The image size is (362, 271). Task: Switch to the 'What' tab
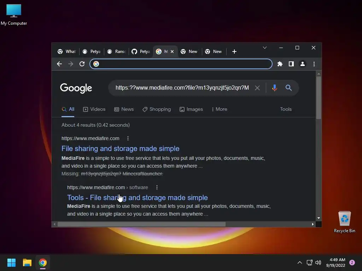(67, 52)
